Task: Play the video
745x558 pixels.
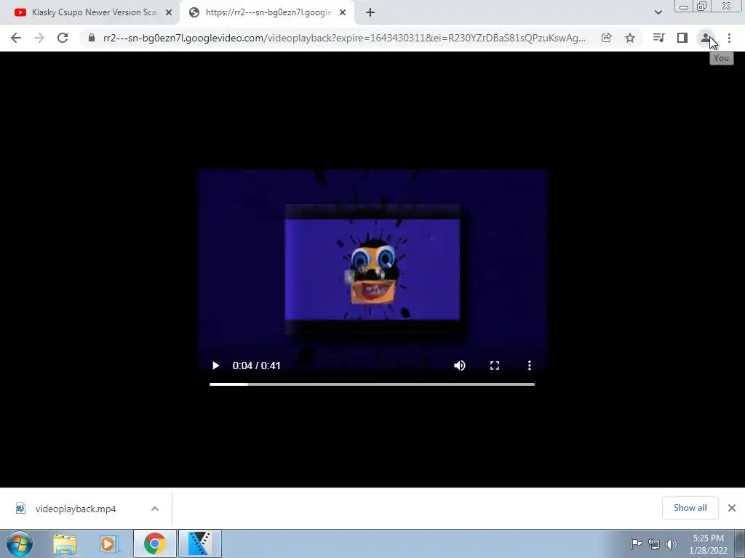Action: click(x=215, y=365)
